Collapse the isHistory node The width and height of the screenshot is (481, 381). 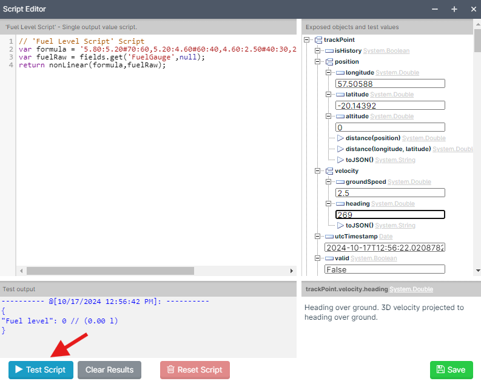317,50
